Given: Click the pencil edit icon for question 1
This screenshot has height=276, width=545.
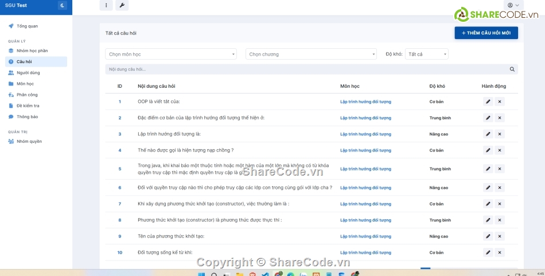Looking at the screenshot, I should point(488,102).
